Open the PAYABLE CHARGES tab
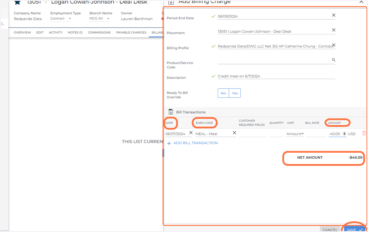This screenshot has height=232, width=368. click(x=131, y=32)
